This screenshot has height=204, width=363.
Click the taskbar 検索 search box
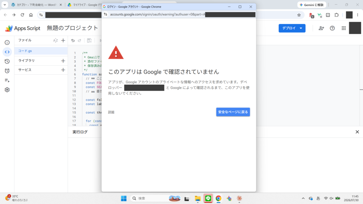point(156,198)
